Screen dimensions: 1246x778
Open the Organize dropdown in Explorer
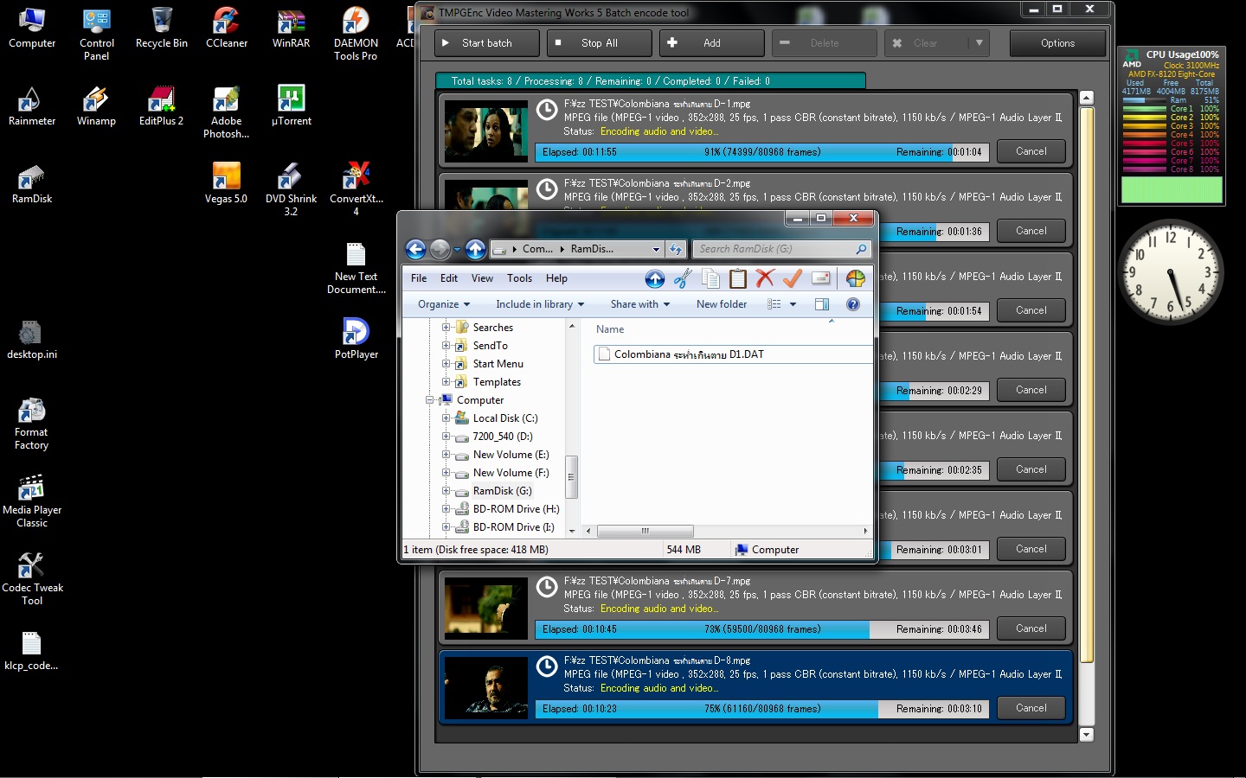pyautogui.click(x=444, y=304)
